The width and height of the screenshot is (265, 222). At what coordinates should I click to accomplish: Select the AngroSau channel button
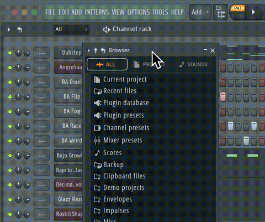[x=68, y=68]
